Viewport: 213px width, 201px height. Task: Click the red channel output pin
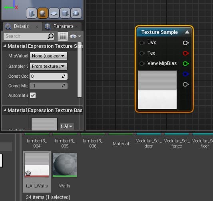coord(185,53)
